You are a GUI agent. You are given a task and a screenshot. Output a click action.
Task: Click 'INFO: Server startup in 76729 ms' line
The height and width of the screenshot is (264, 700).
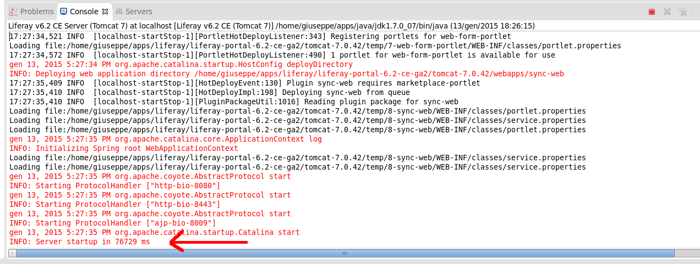[80, 241]
